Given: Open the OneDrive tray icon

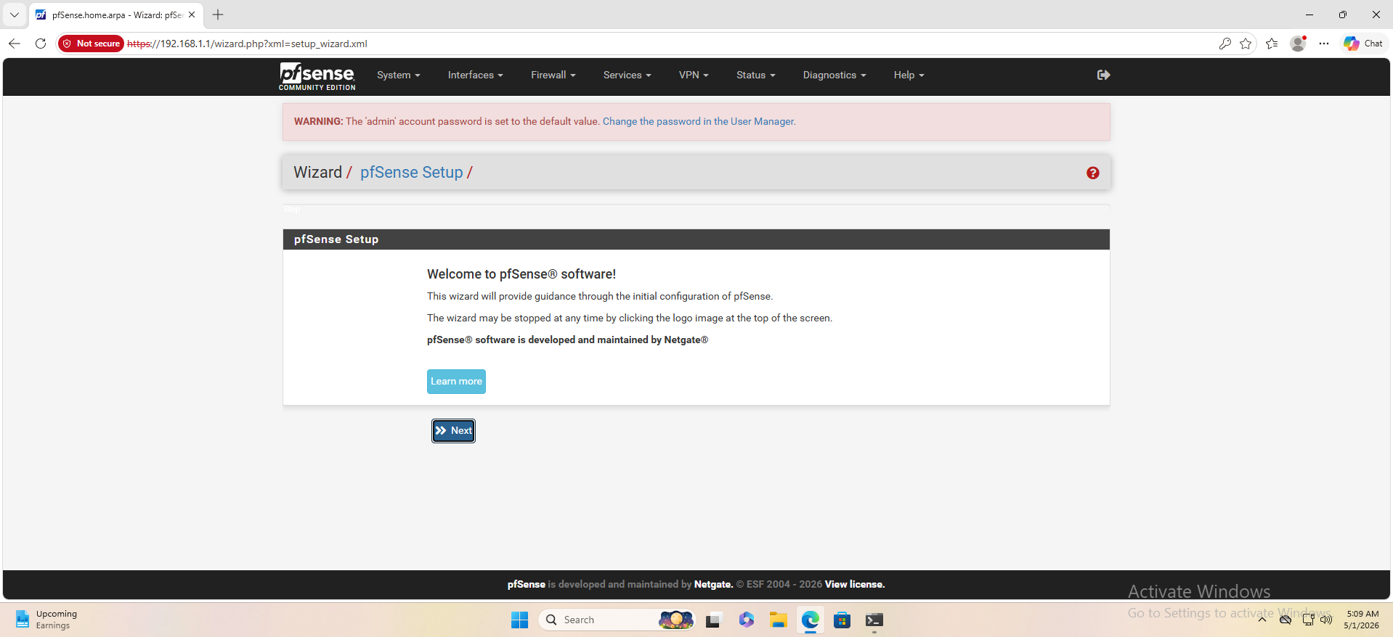Looking at the screenshot, I should [1286, 620].
